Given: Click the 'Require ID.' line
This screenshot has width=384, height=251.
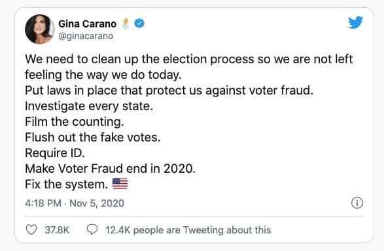Looking at the screenshot, I should coord(54,153).
